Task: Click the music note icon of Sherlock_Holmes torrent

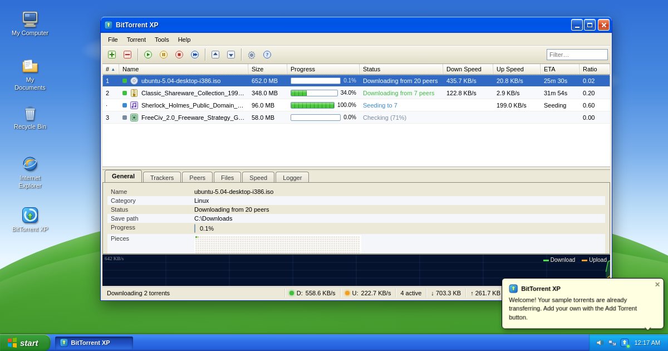Action: click(134, 105)
